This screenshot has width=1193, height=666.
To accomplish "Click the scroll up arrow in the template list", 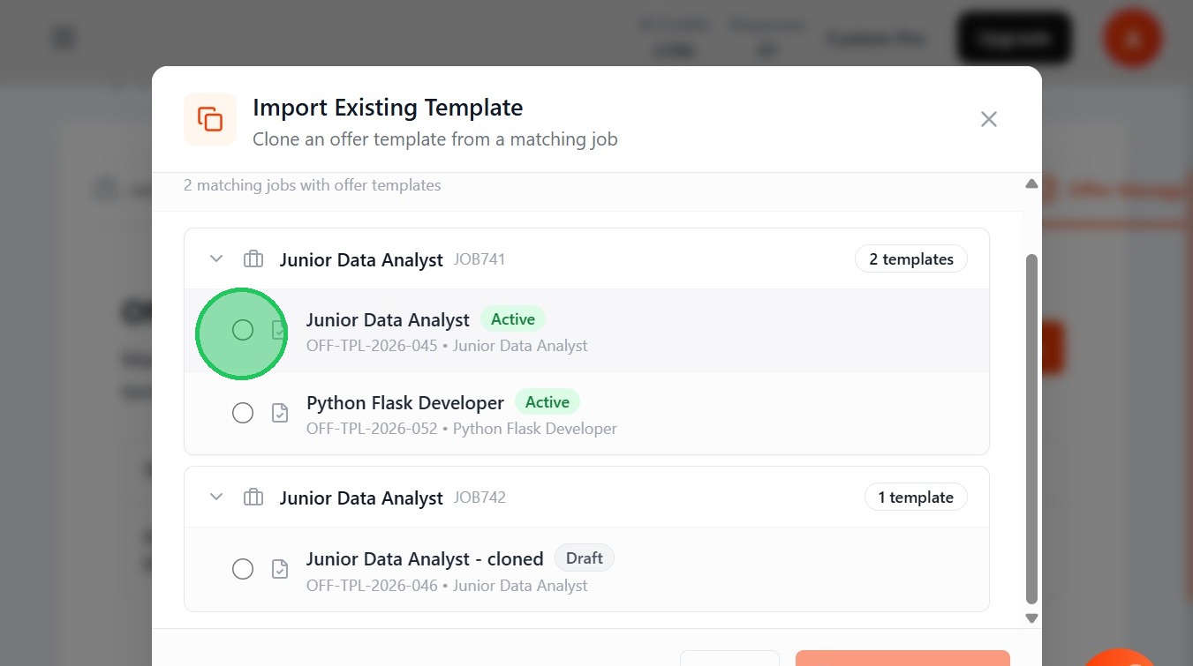I will pyautogui.click(x=1031, y=184).
